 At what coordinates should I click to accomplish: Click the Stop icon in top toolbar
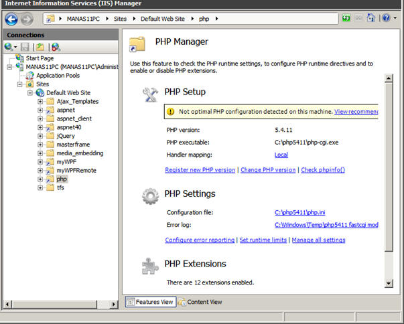pyautogui.click(x=358, y=18)
